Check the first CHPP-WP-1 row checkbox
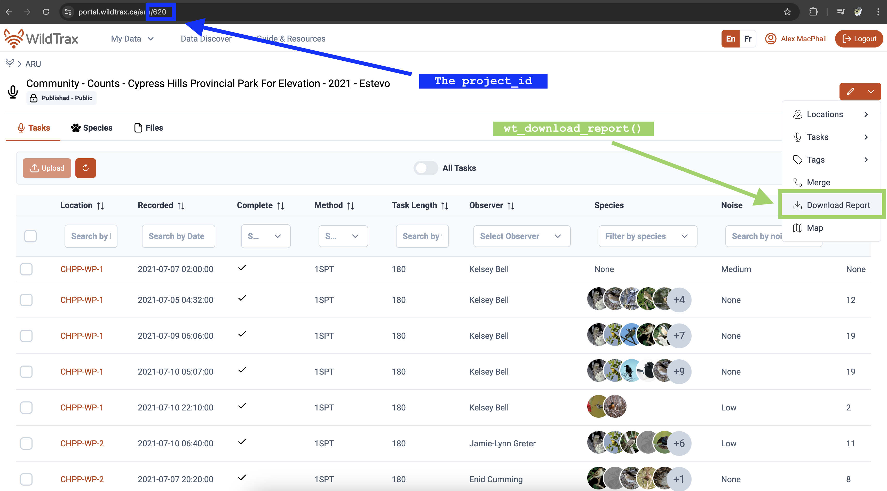Viewport: 887px width, 491px height. 26,269
